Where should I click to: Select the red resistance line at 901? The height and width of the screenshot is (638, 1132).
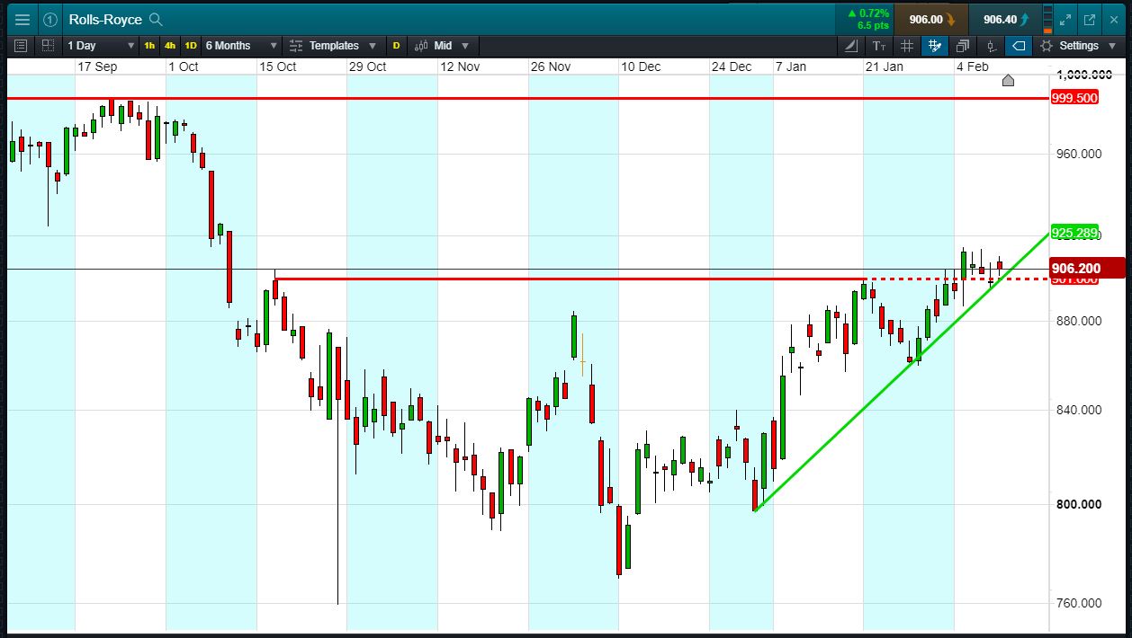(569, 279)
